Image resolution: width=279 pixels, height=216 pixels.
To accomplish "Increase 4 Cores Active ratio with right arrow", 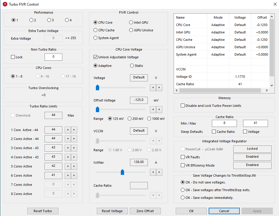I will (74, 157).
